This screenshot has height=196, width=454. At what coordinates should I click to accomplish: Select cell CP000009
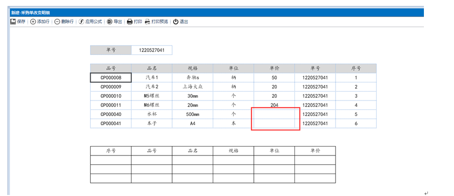[x=111, y=87]
